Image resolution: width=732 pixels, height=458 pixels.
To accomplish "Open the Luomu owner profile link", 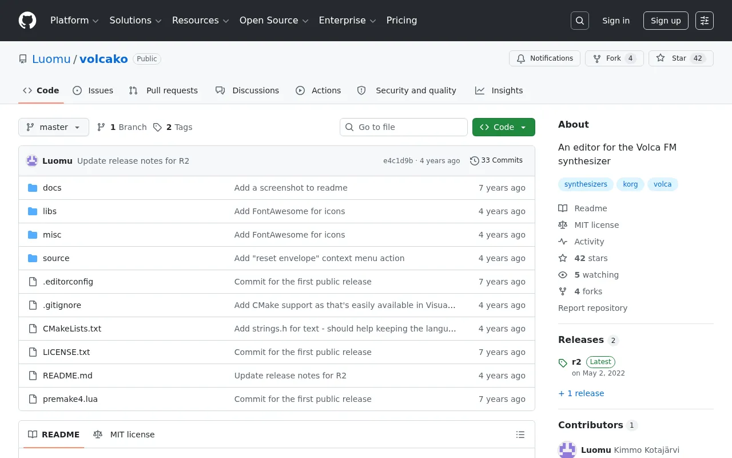I will 51,59.
